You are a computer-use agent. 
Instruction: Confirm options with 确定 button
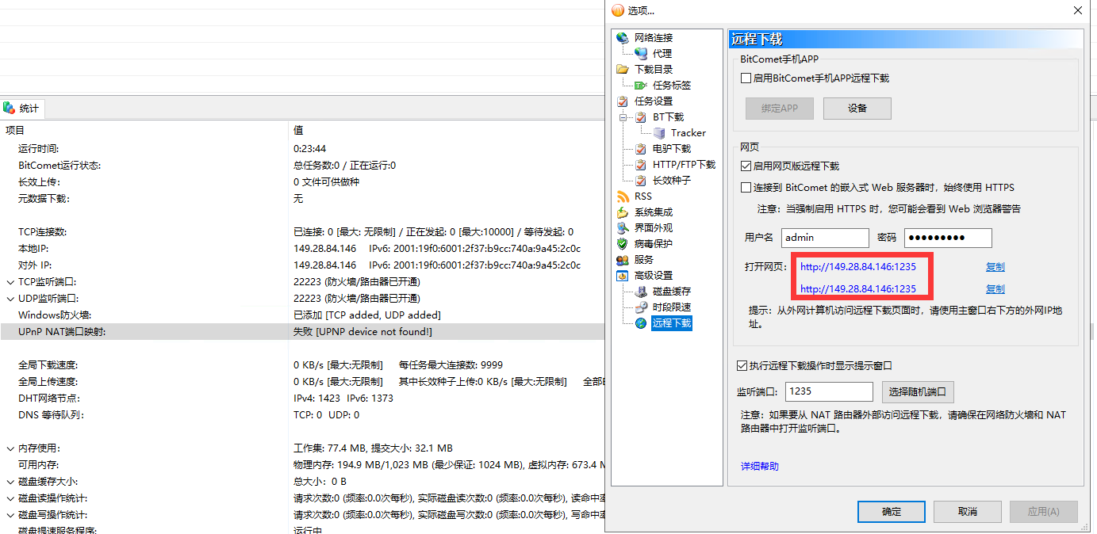pos(892,512)
